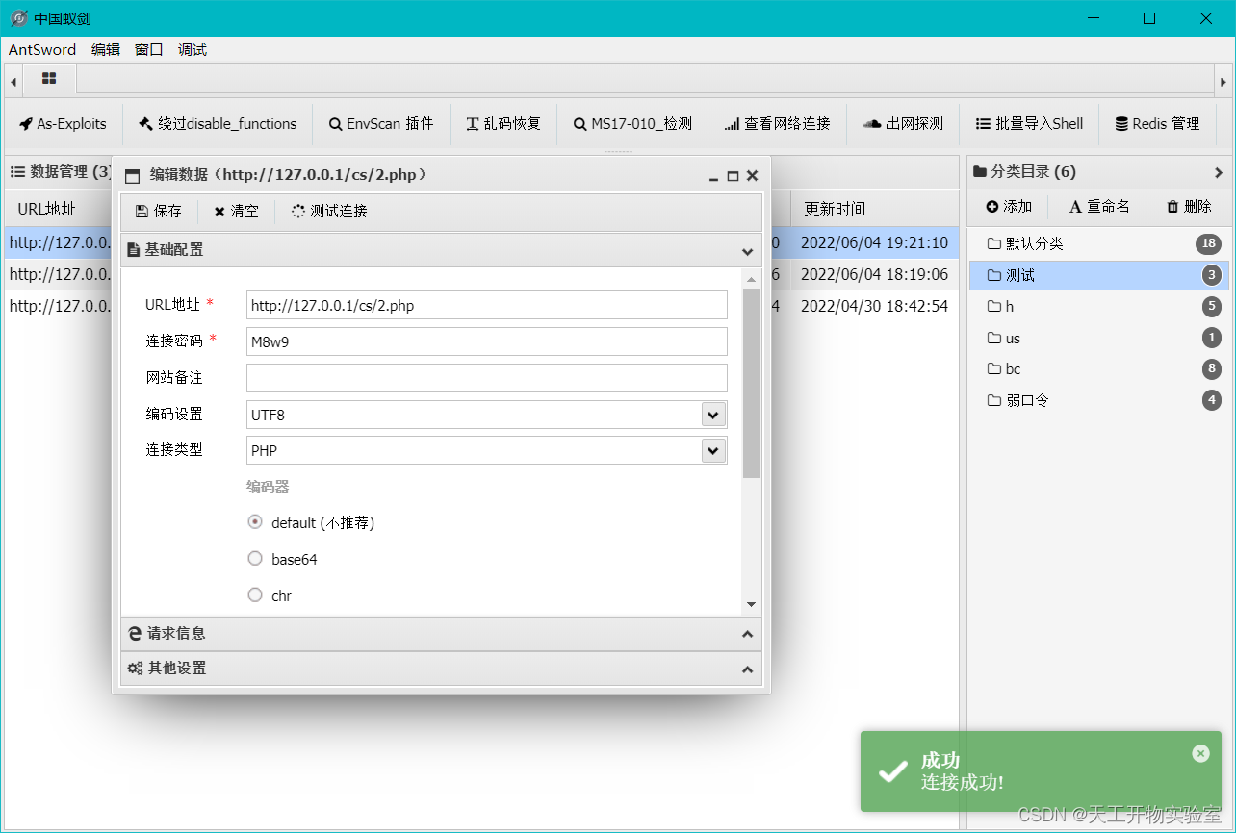Open the 编辑 menu
Screen dimensions: 1236x833
point(106,50)
